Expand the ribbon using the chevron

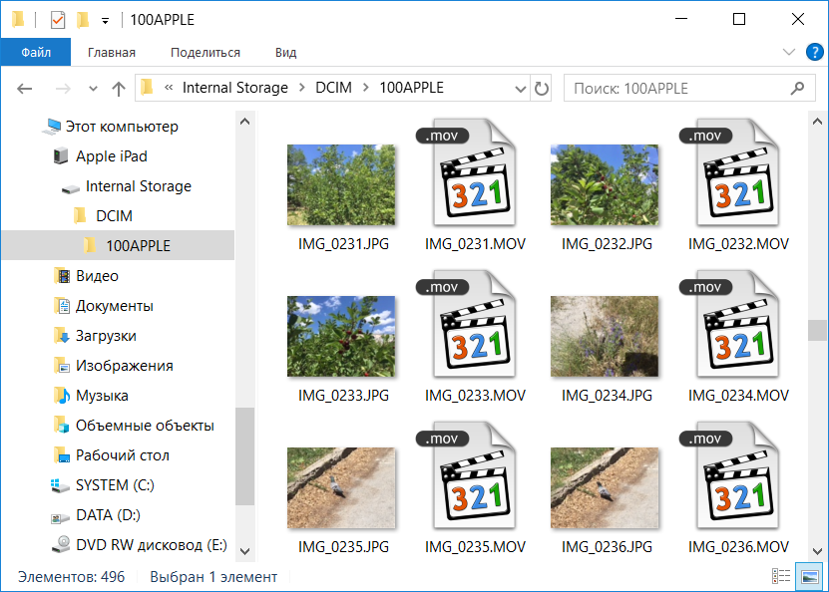788,53
